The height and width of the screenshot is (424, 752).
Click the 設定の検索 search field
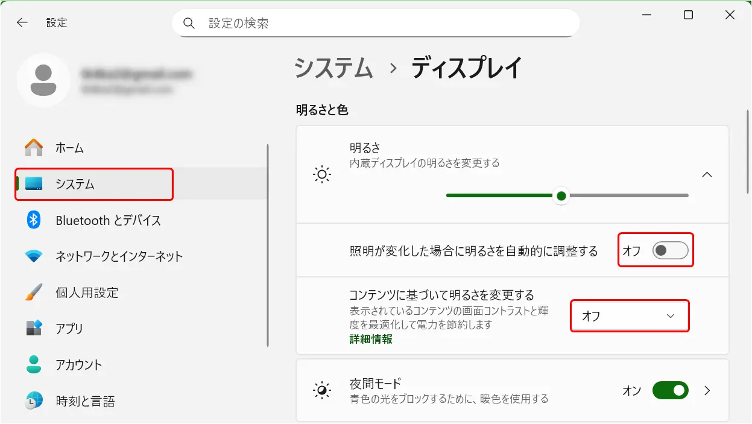[386, 24]
